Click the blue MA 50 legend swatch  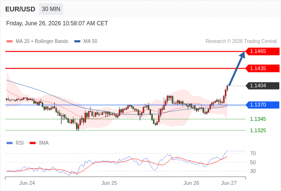[77, 42]
